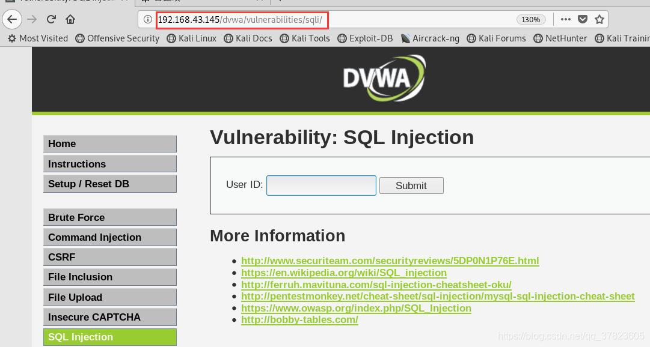Click inside the User ID input field
The height and width of the screenshot is (347, 650).
321,186
